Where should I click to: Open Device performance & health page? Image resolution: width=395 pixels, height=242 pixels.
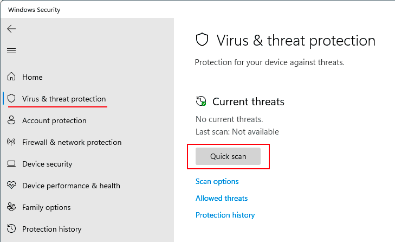click(x=71, y=186)
